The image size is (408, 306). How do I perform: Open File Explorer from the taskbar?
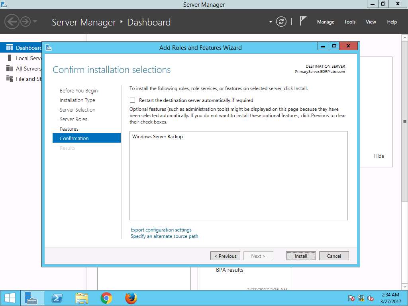pyautogui.click(x=82, y=298)
